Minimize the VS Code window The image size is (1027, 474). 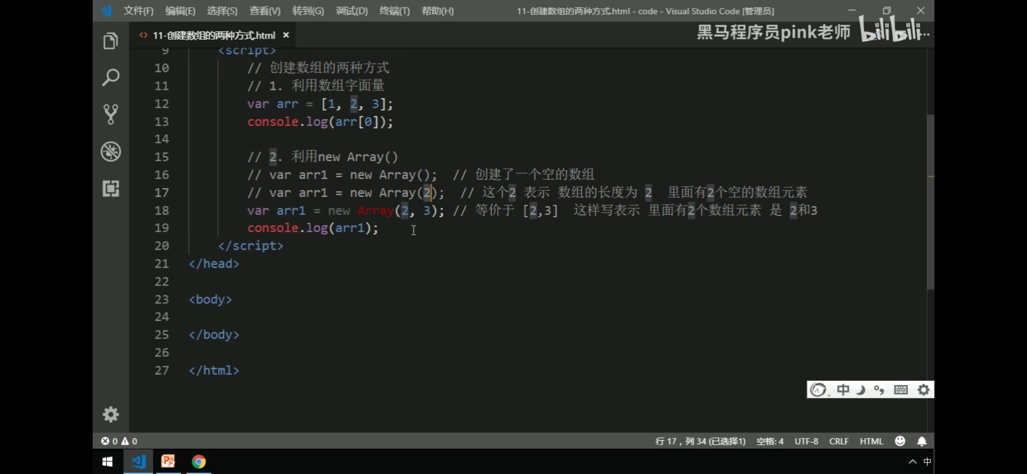(x=852, y=11)
